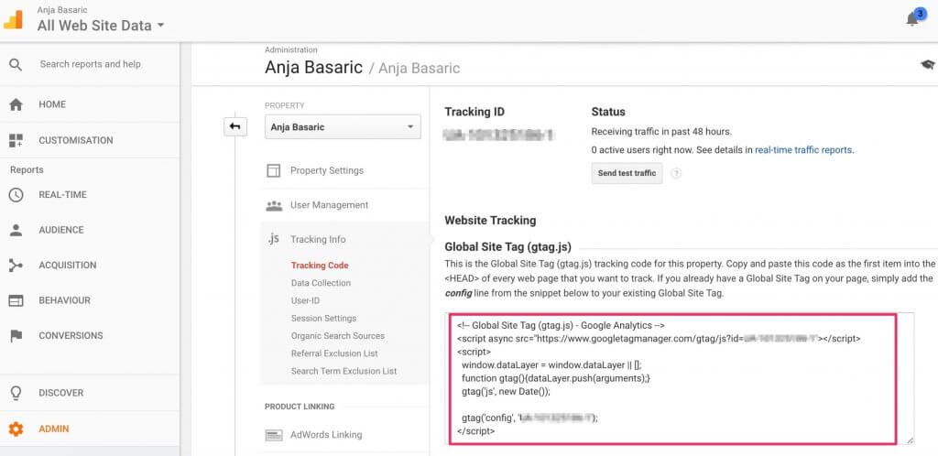This screenshot has height=456, width=938.
Task: Click the blurred Tracking ID value
Action: (x=499, y=135)
